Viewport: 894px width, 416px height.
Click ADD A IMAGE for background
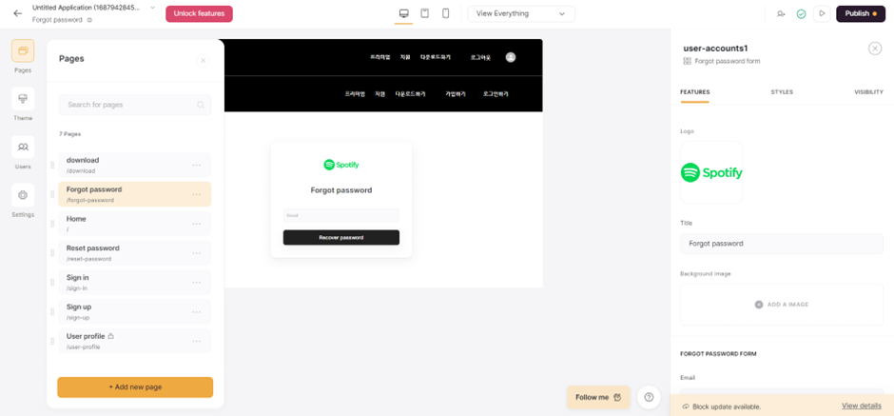point(782,305)
